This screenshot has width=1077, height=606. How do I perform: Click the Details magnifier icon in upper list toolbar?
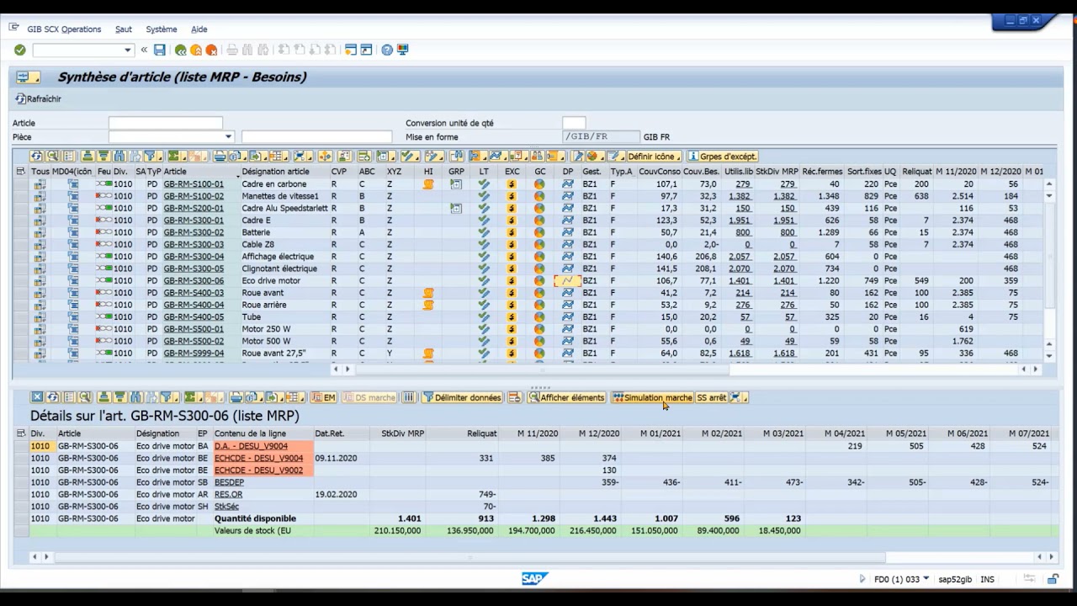[x=52, y=157]
